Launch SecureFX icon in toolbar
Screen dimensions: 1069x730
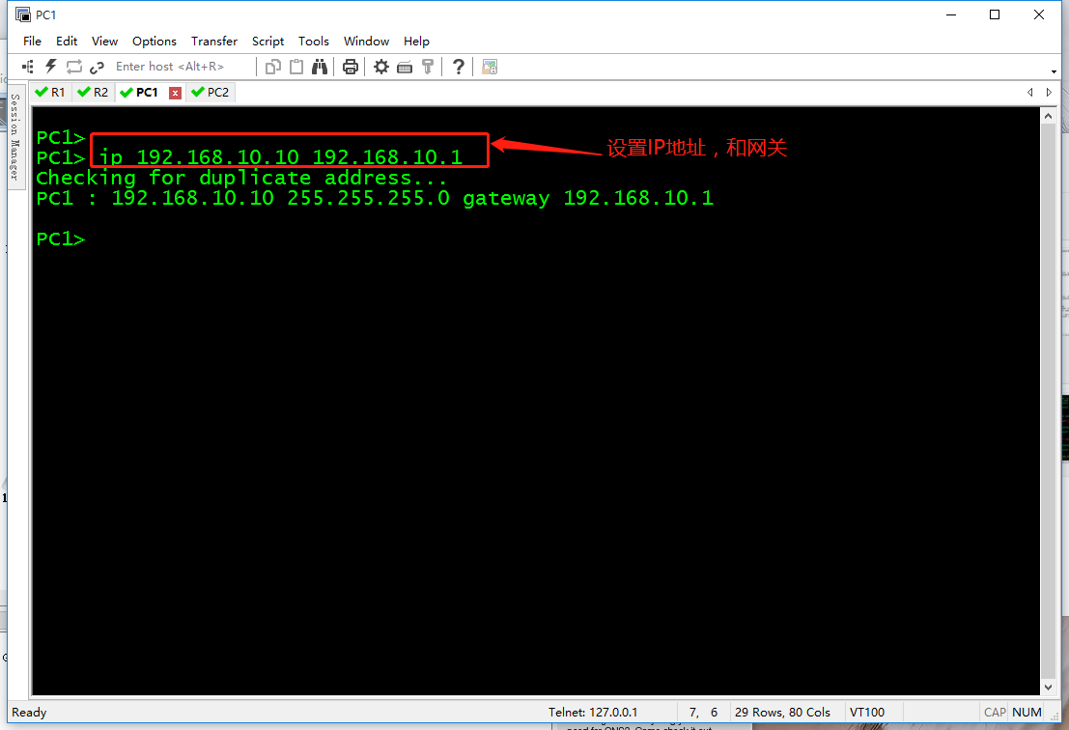point(490,67)
